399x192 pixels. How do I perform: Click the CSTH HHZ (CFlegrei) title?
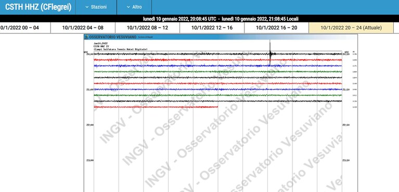coord(38,7)
